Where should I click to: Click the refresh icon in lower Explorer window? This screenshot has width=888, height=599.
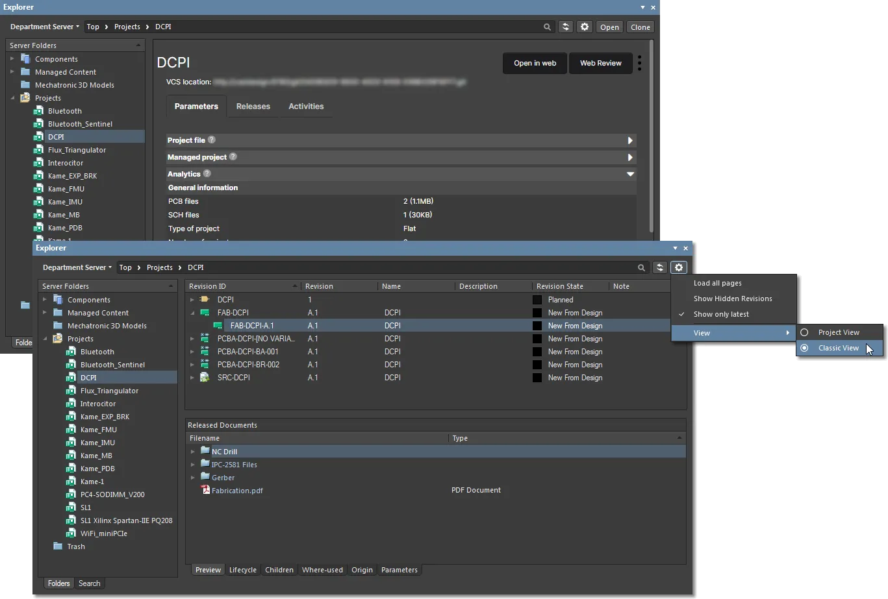point(660,267)
